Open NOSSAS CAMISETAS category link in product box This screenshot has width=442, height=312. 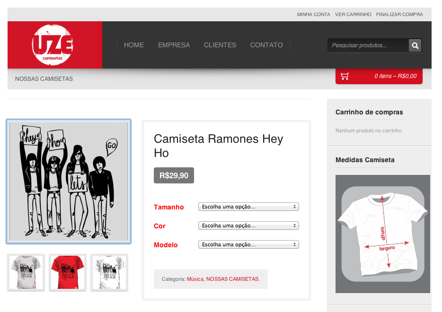pyautogui.click(x=233, y=279)
